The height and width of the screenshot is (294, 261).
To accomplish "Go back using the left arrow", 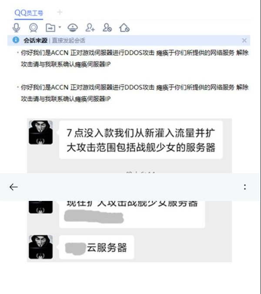I will (13, 187).
